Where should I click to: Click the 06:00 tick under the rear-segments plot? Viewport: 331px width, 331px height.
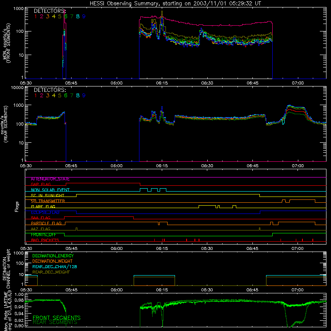[117, 166]
